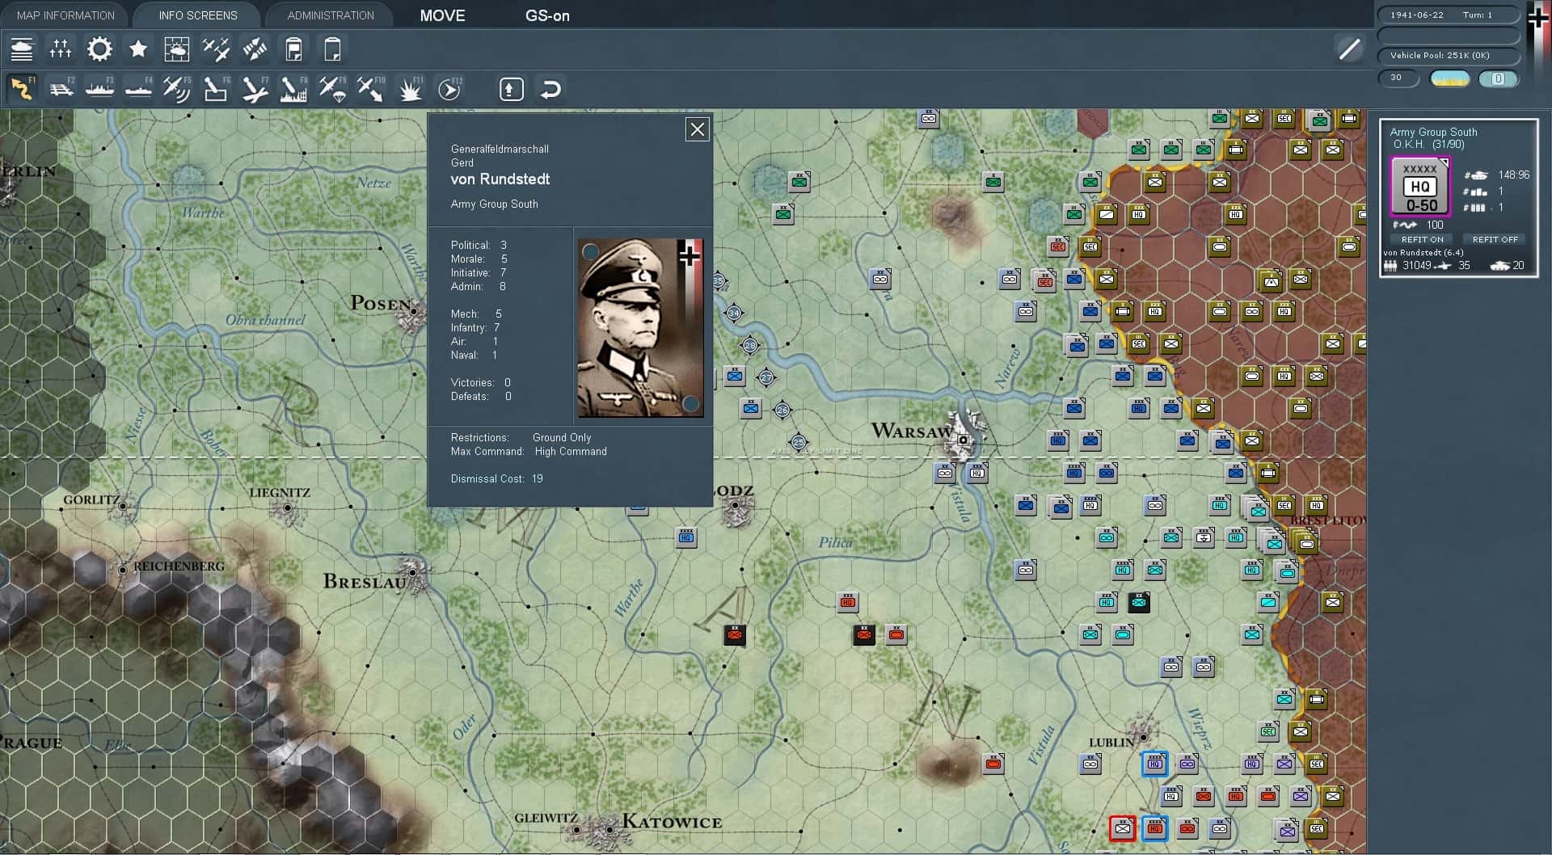Close the von Rundstedt leader dialog
The image size is (1552, 855).
[697, 128]
